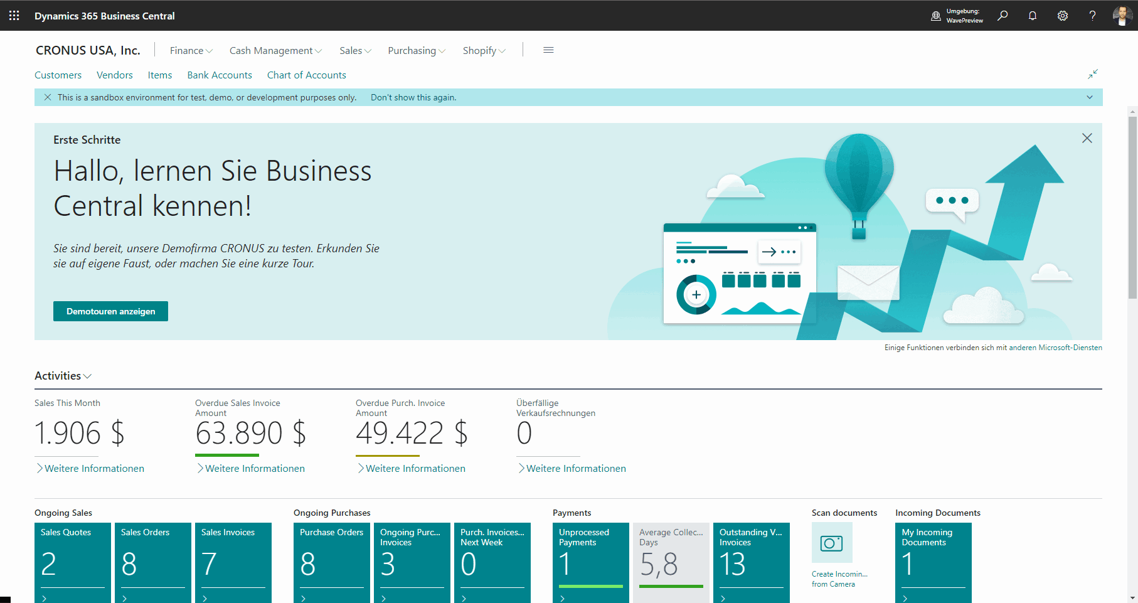1138x603 pixels.
Task: Open Unprocessed Payments tile arrow
Action: pos(563,599)
